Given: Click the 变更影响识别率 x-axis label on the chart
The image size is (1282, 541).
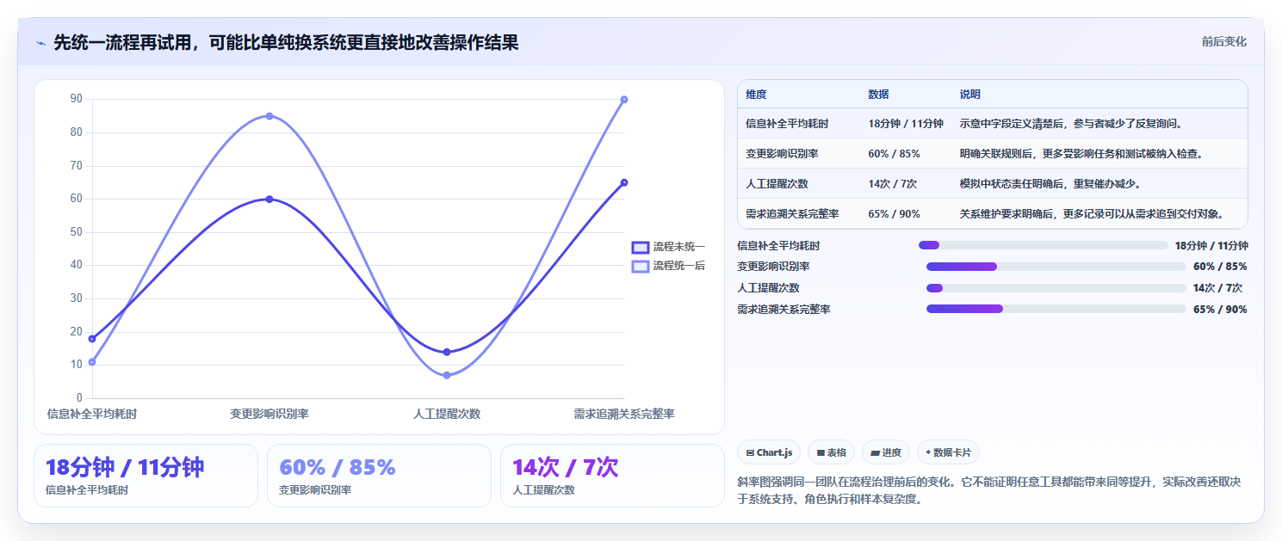Looking at the screenshot, I should coord(269,415).
